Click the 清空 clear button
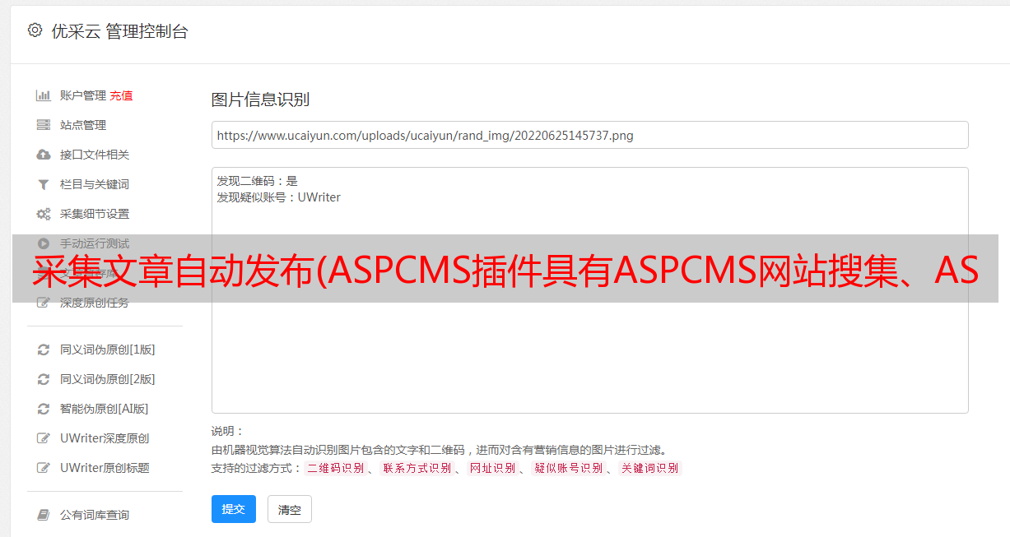Screen dimensions: 1010x537 (290, 509)
